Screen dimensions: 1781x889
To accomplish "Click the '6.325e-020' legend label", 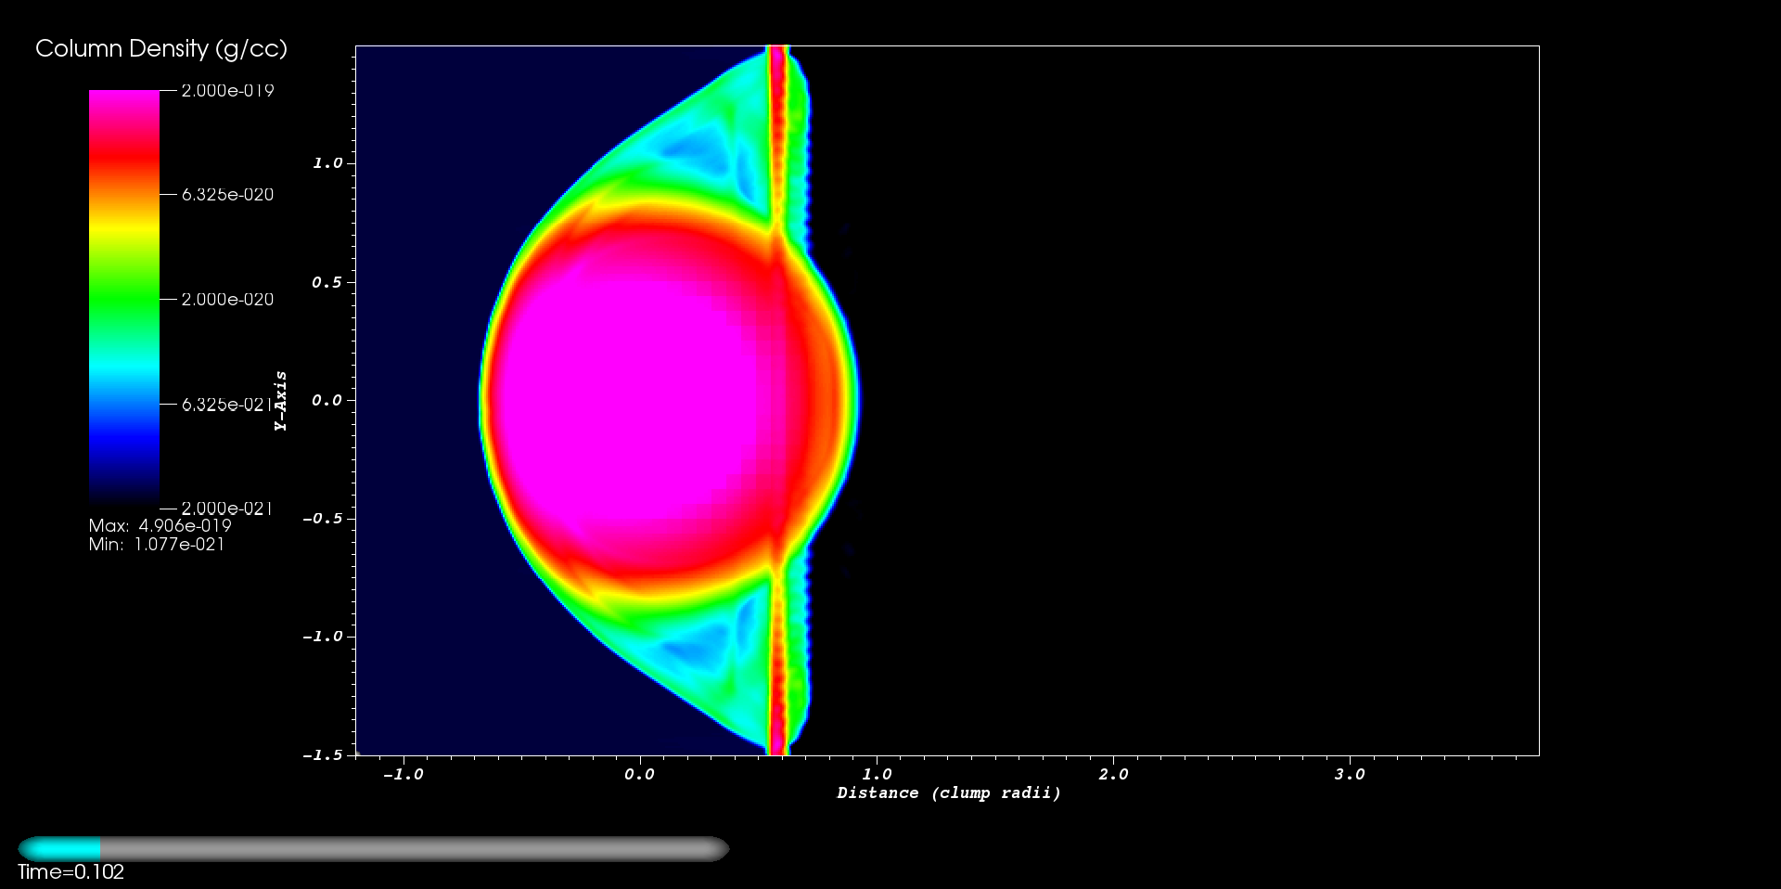I will coord(227,195).
